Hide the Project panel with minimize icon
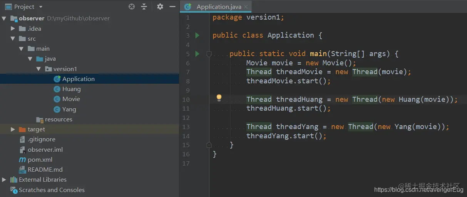Image resolution: width=467 pixels, height=197 pixels. click(172, 7)
